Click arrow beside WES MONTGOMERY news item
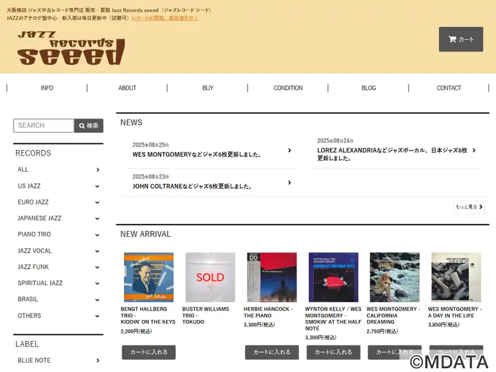 coord(290,150)
